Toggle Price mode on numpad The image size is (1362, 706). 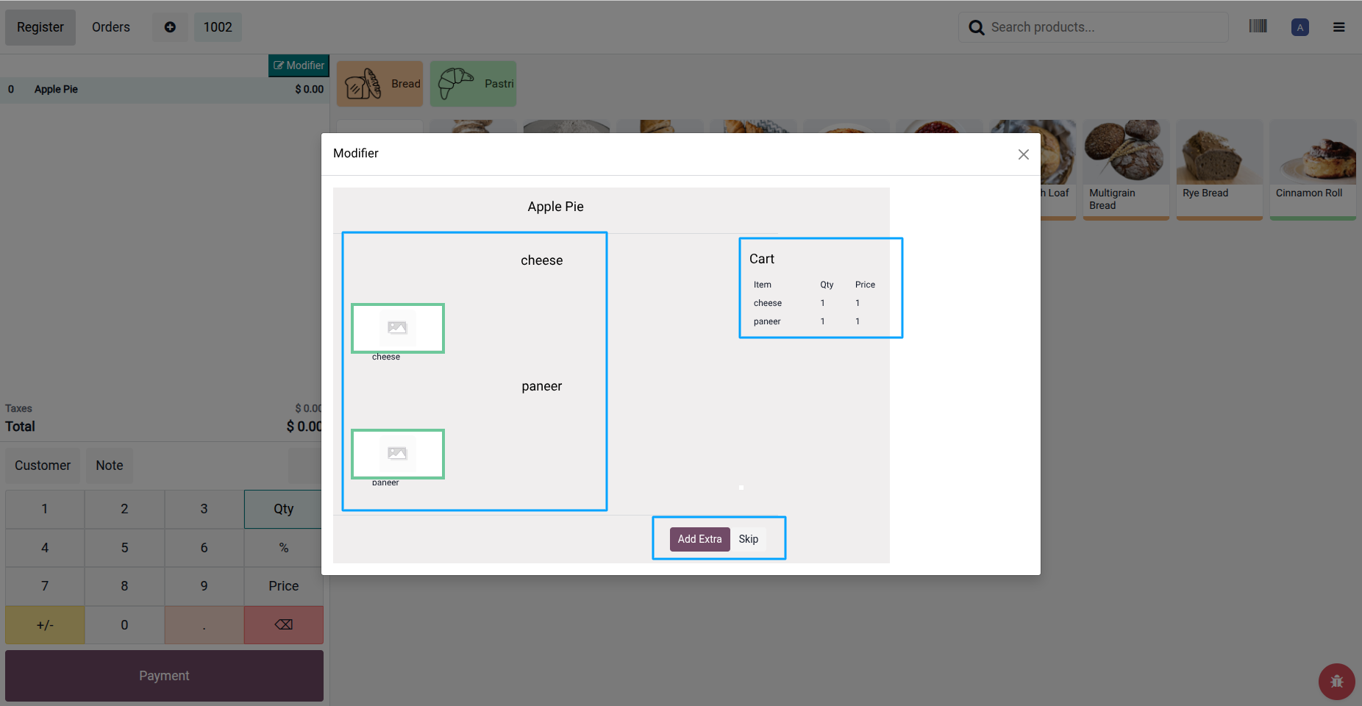pos(283,586)
